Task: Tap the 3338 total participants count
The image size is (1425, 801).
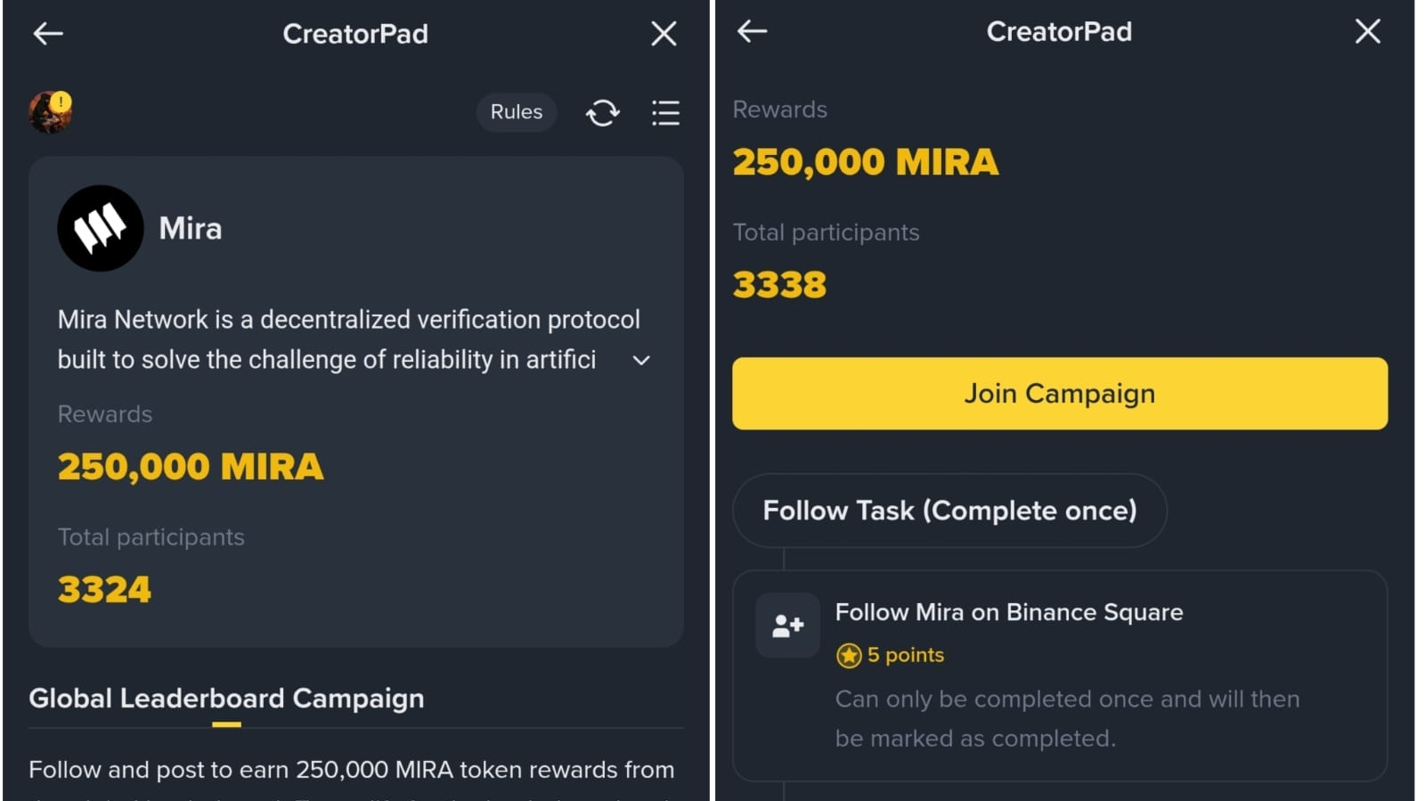Action: pyautogui.click(x=779, y=285)
